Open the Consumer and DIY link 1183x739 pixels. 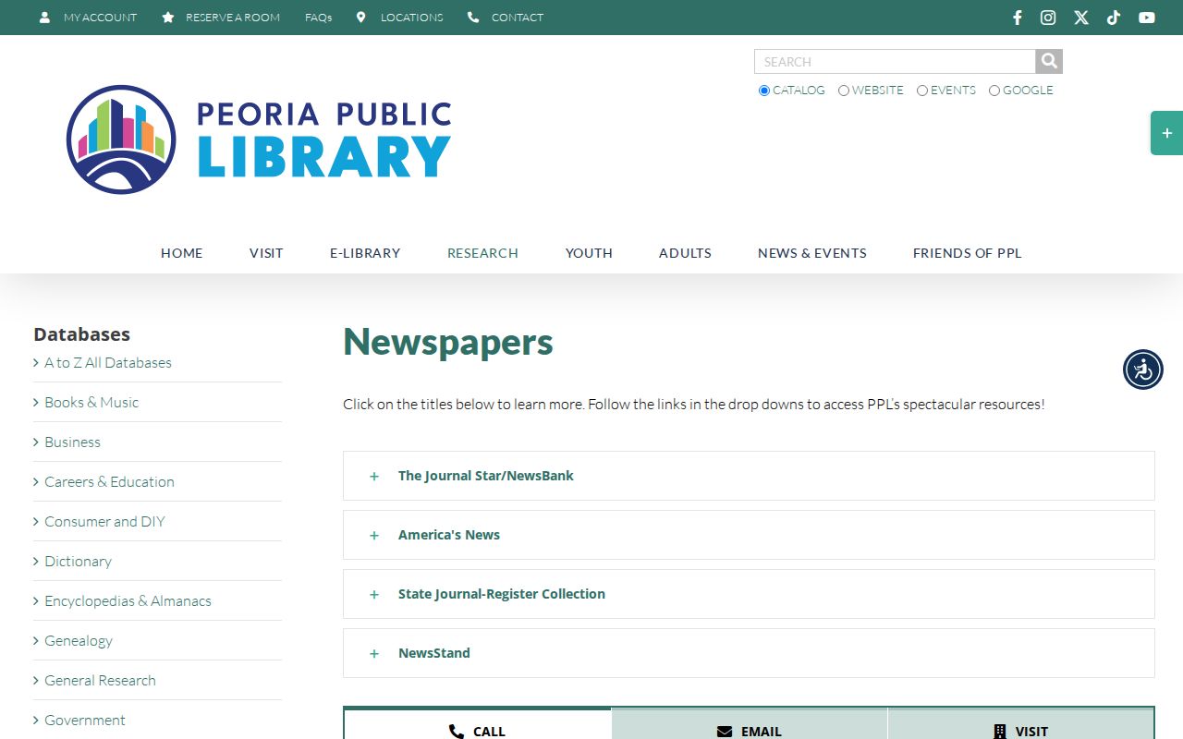click(x=104, y=522)
